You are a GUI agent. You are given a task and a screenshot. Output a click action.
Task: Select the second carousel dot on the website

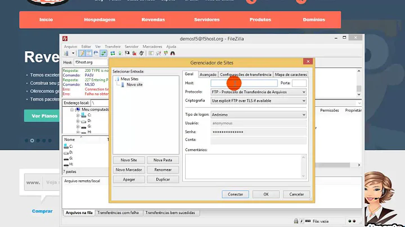[x=32, y=140]
